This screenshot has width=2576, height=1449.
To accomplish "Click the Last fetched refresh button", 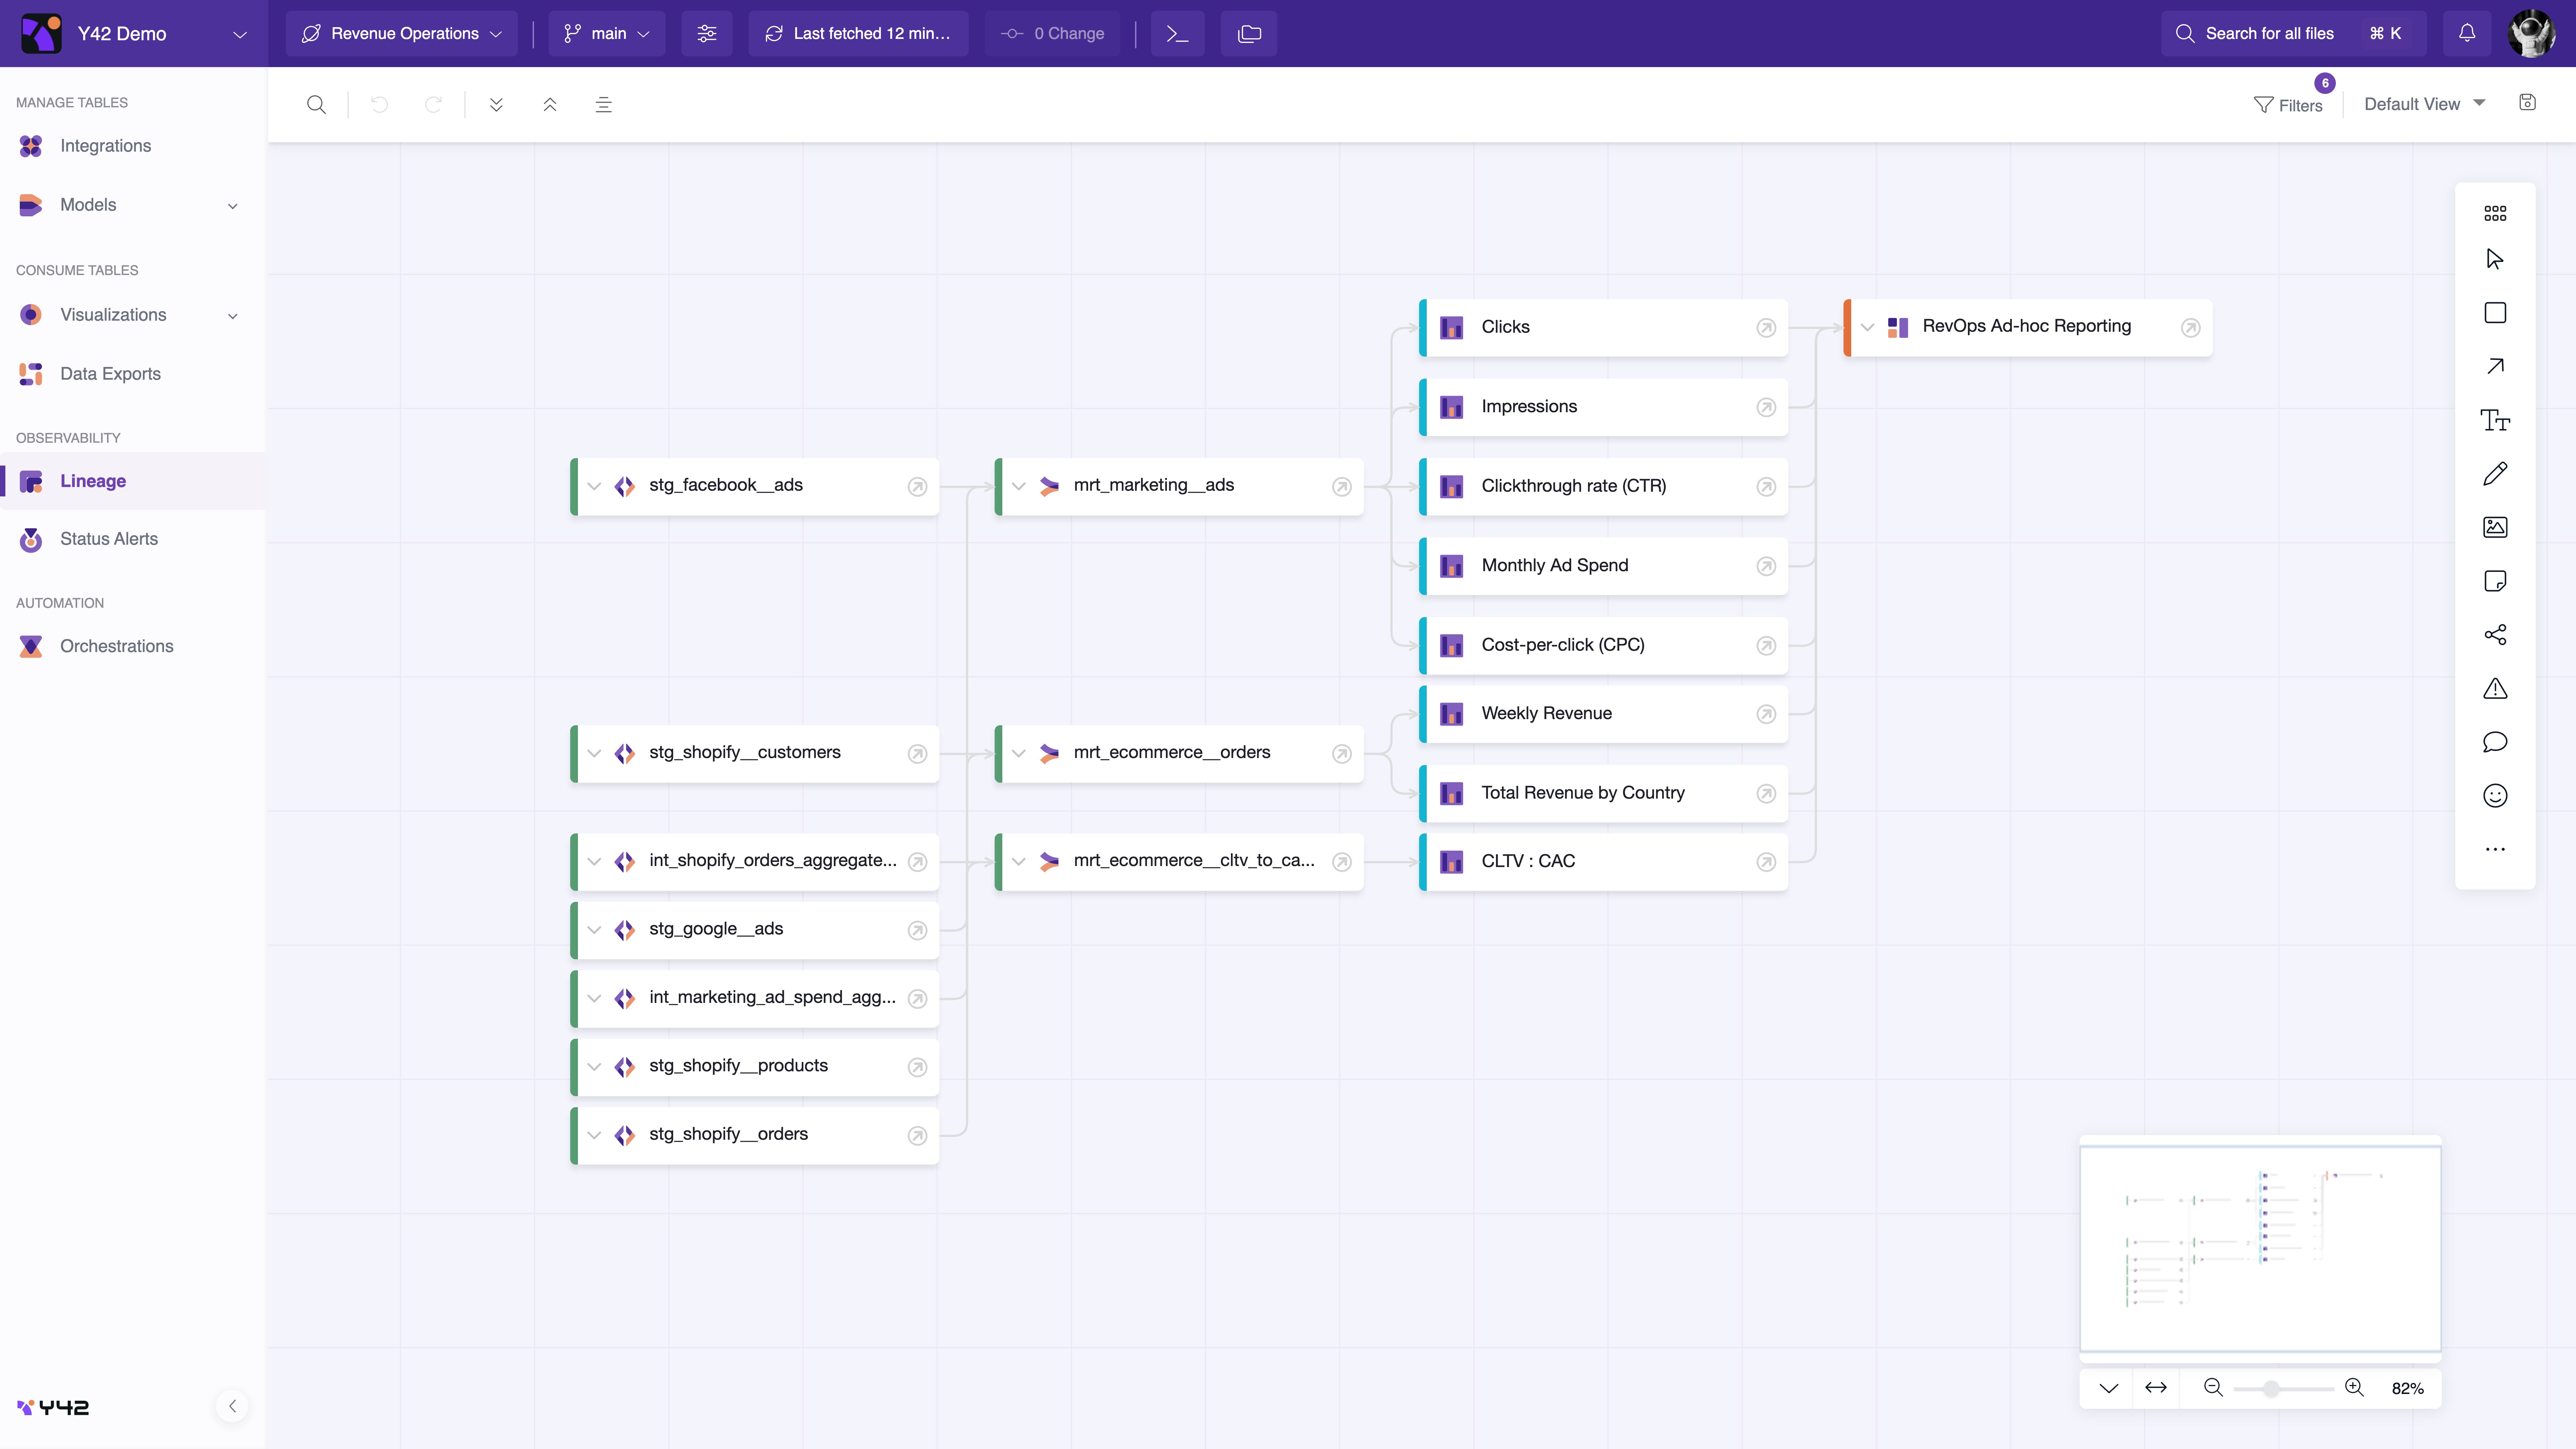I will (x=858, y=33).
